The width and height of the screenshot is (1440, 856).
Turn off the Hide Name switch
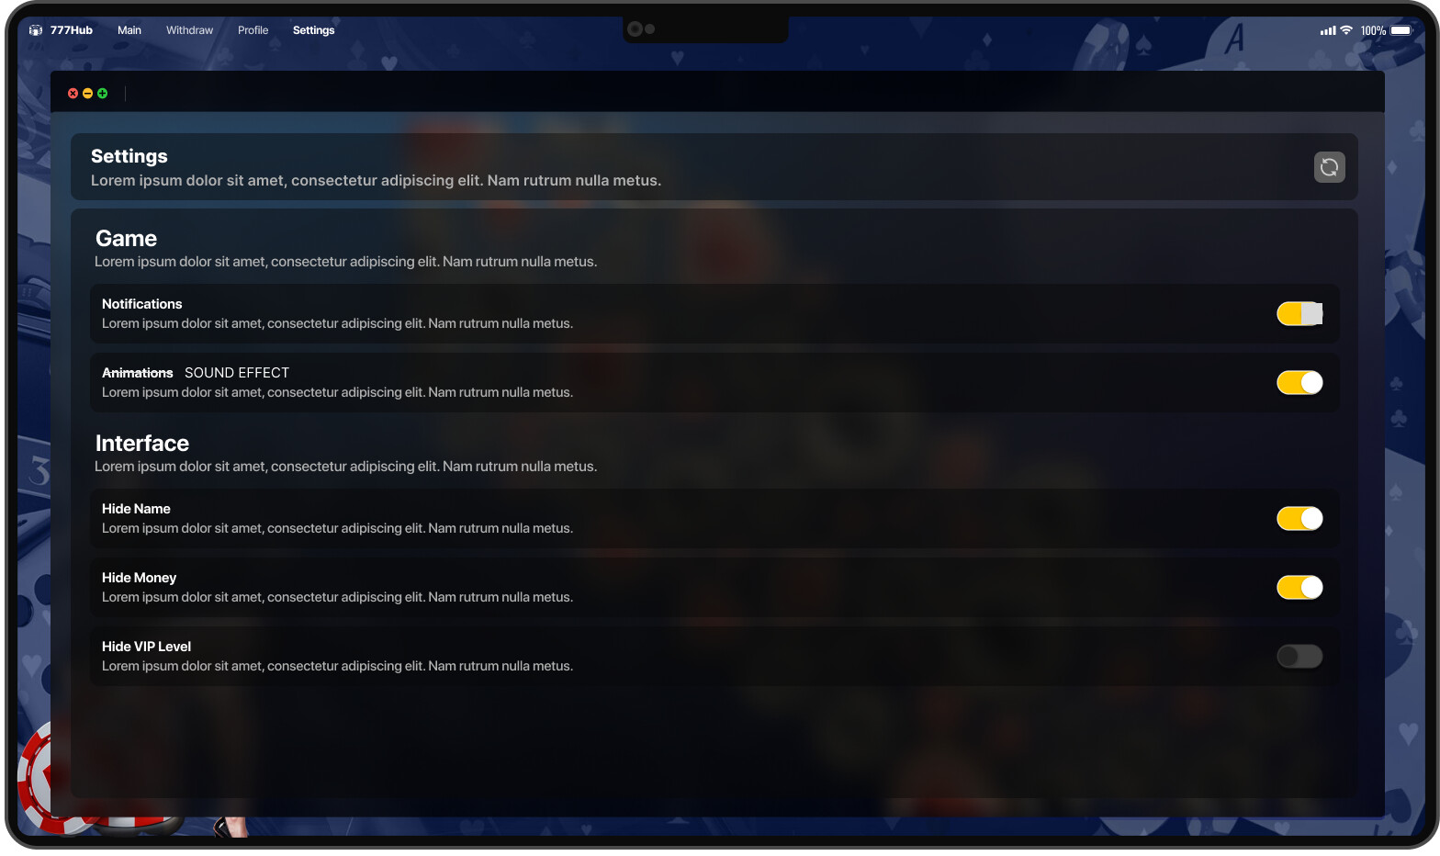pyautogui.click(x=1299, y=519)
